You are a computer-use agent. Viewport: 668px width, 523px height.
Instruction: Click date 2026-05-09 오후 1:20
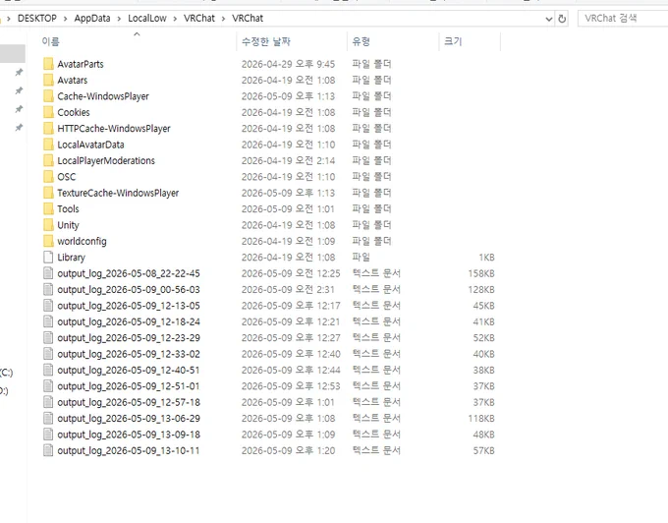[288, 450]
